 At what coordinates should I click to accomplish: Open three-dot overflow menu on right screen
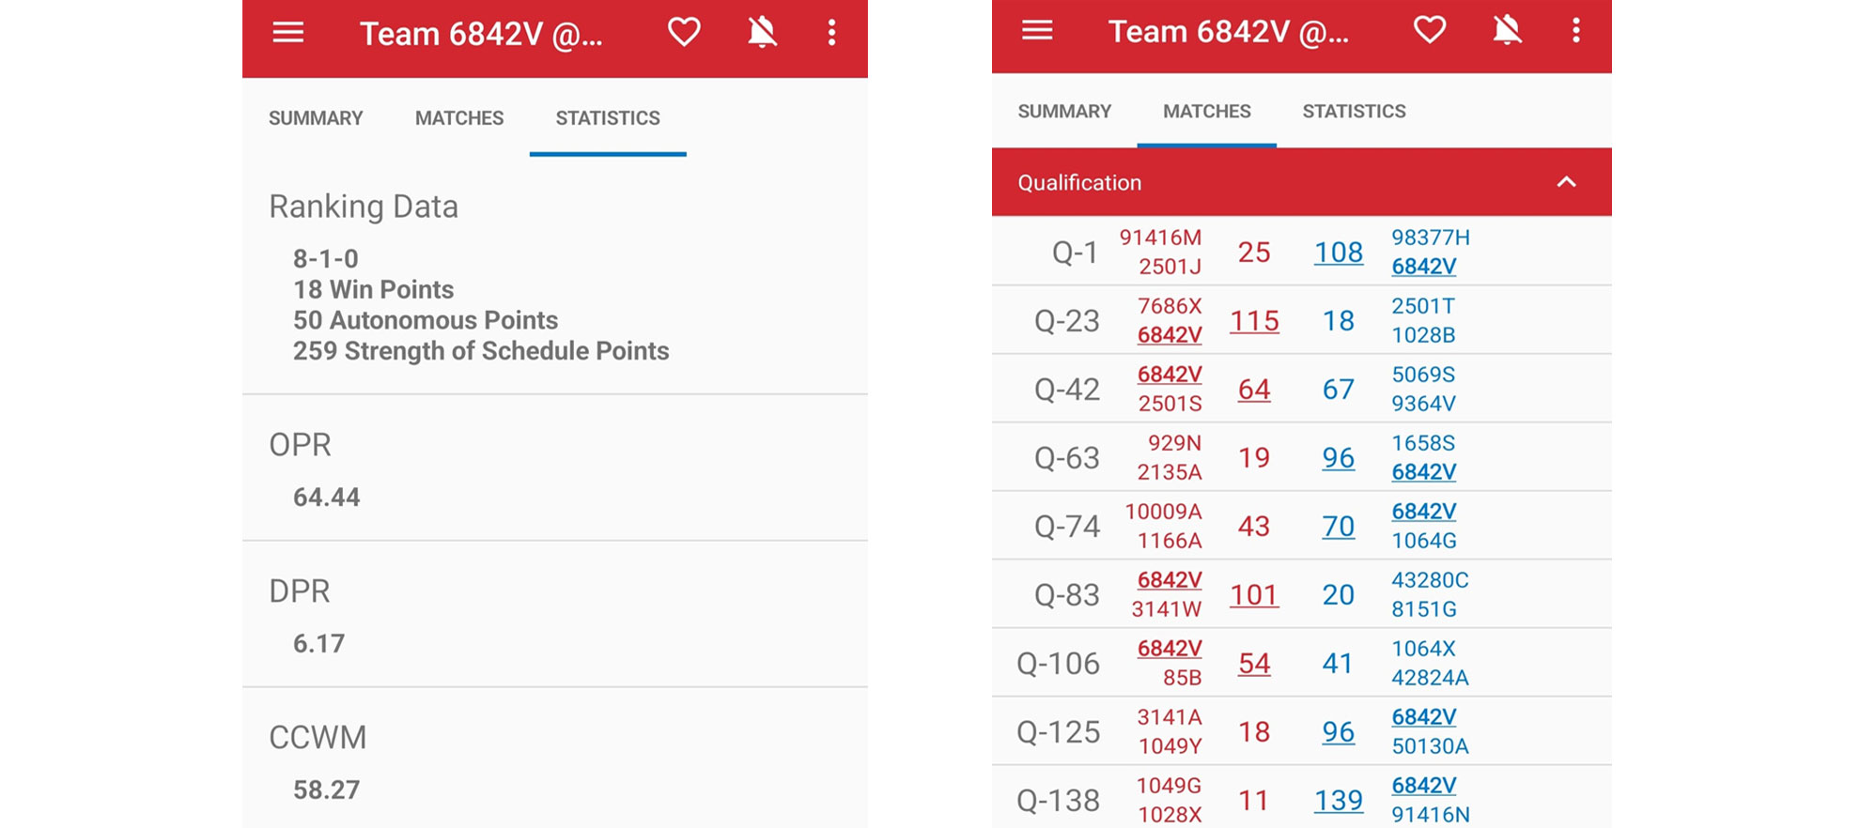(1576, 31)
